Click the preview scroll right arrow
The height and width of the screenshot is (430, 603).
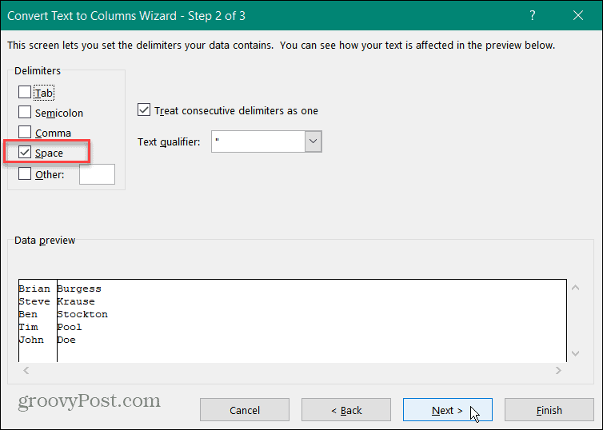click(558, 370)
